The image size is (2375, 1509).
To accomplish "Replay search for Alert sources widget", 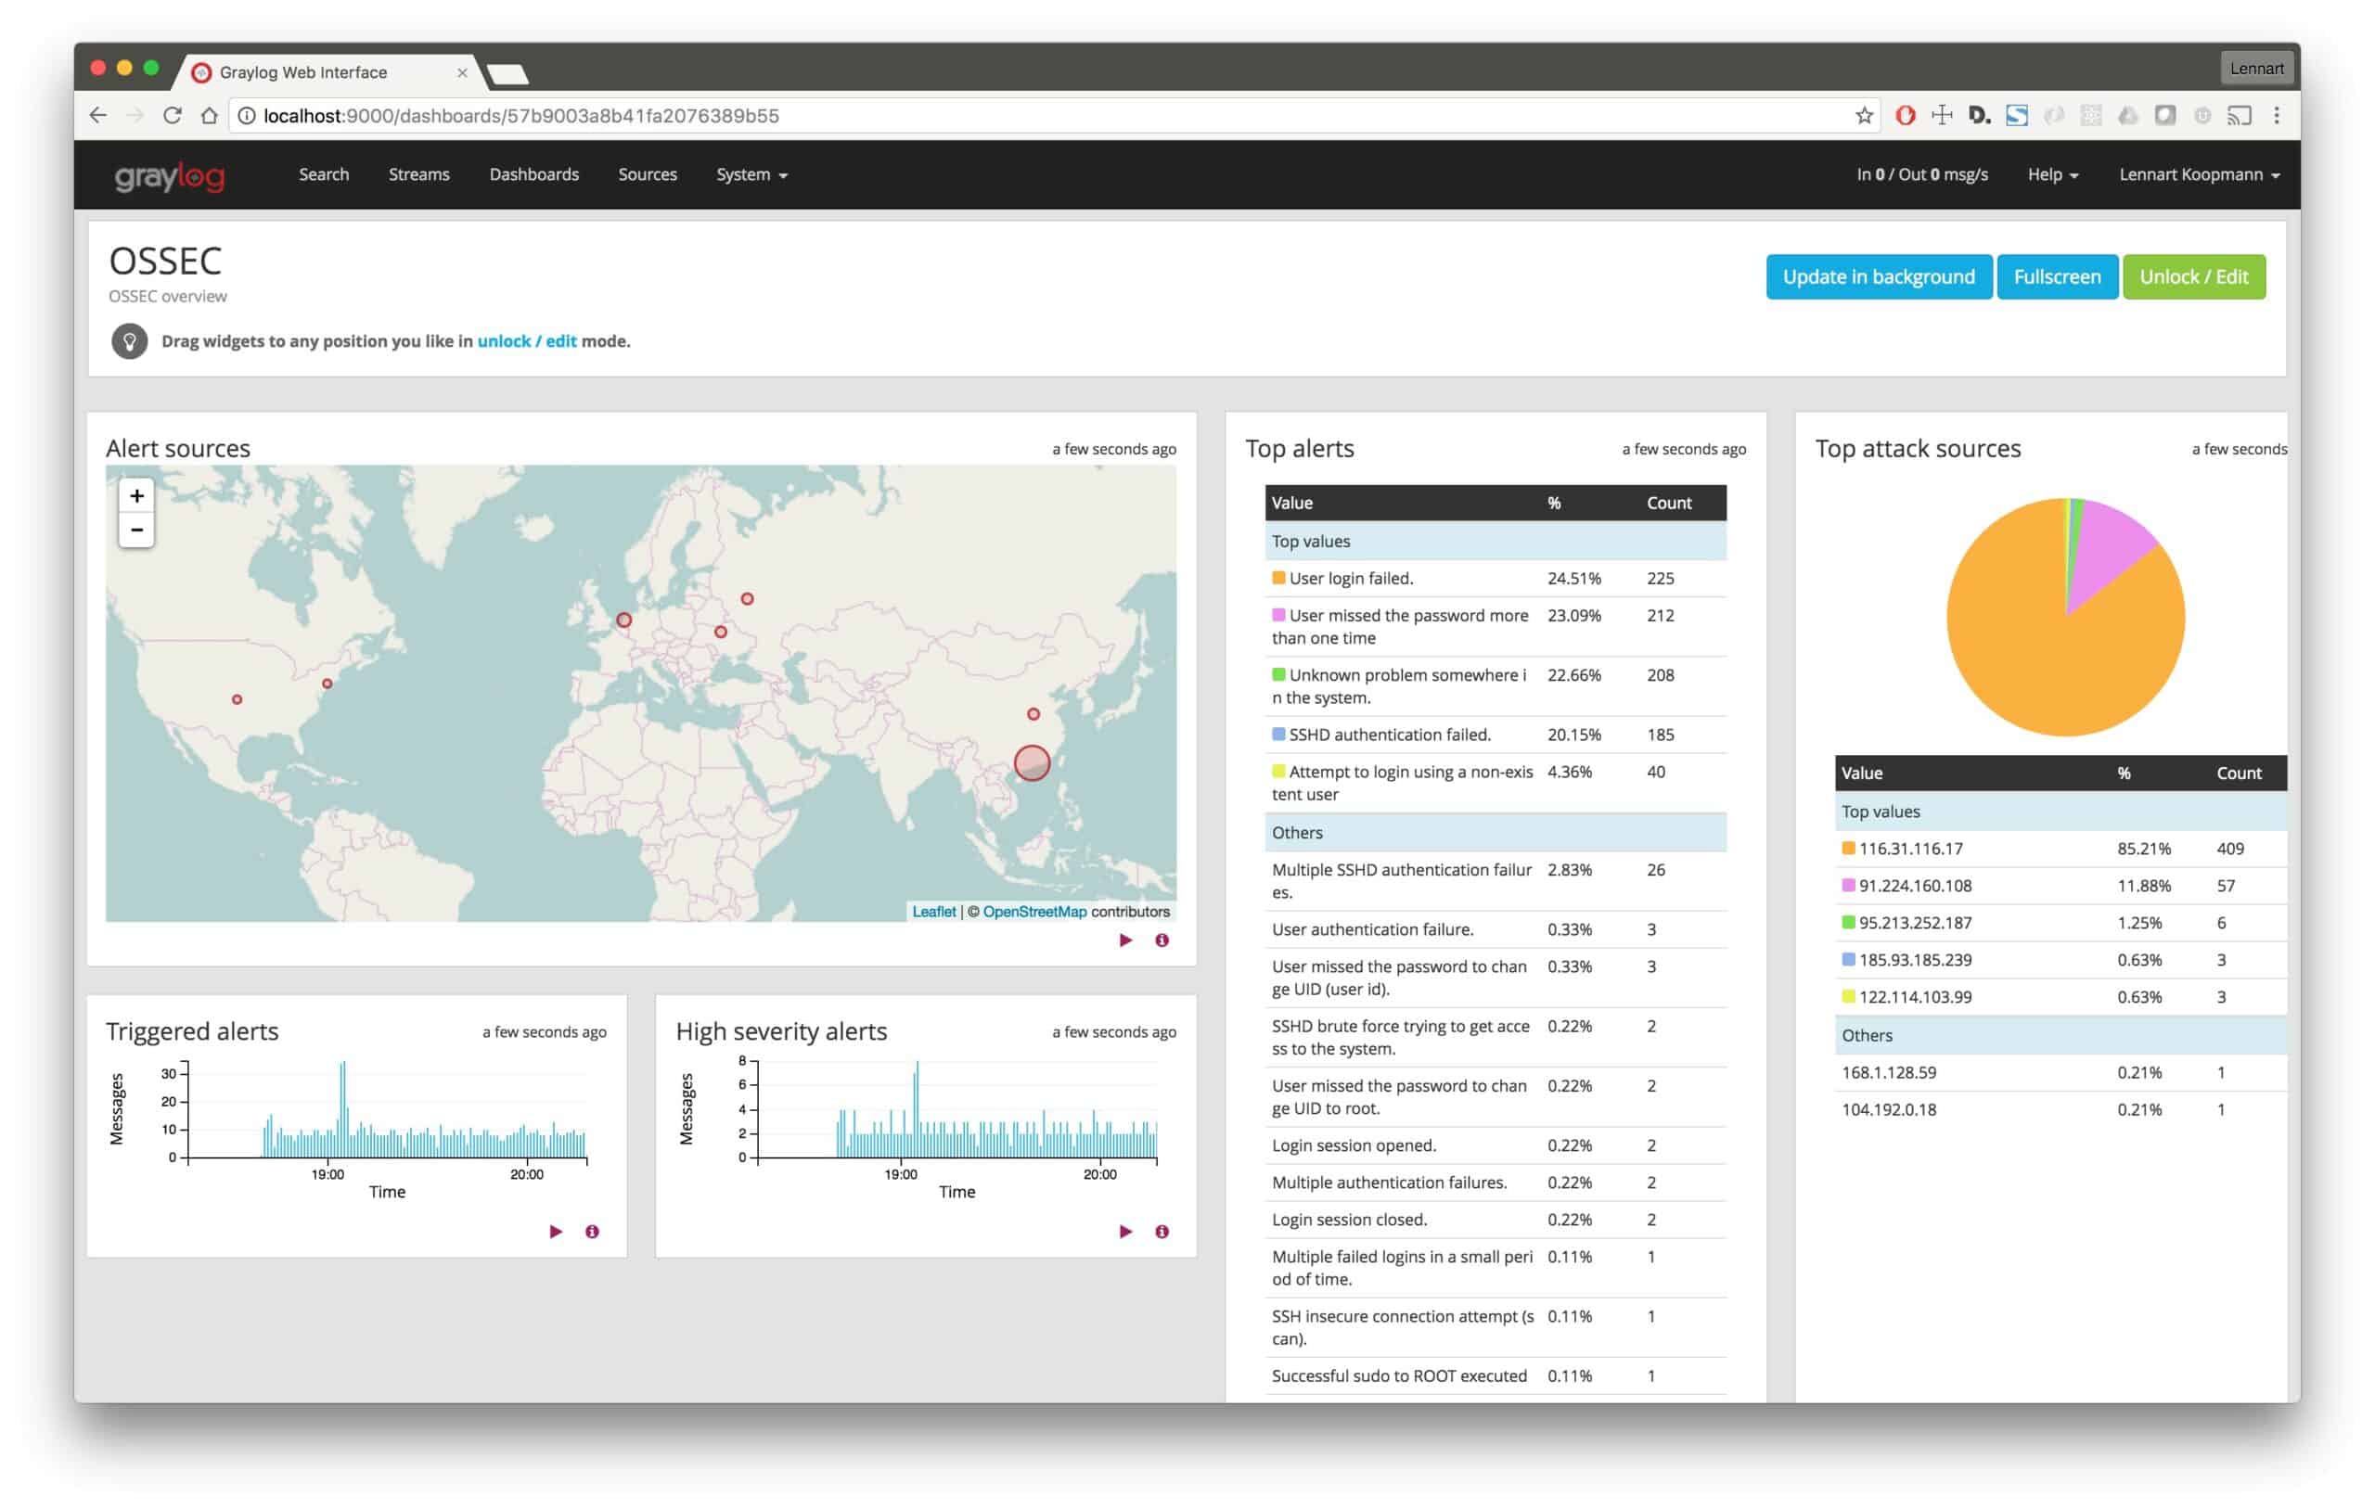I will (x=1125, y=940).
